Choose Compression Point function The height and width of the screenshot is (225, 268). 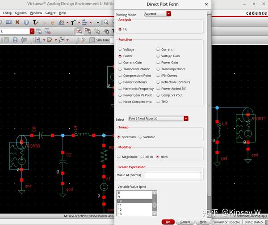pos(120,76)
